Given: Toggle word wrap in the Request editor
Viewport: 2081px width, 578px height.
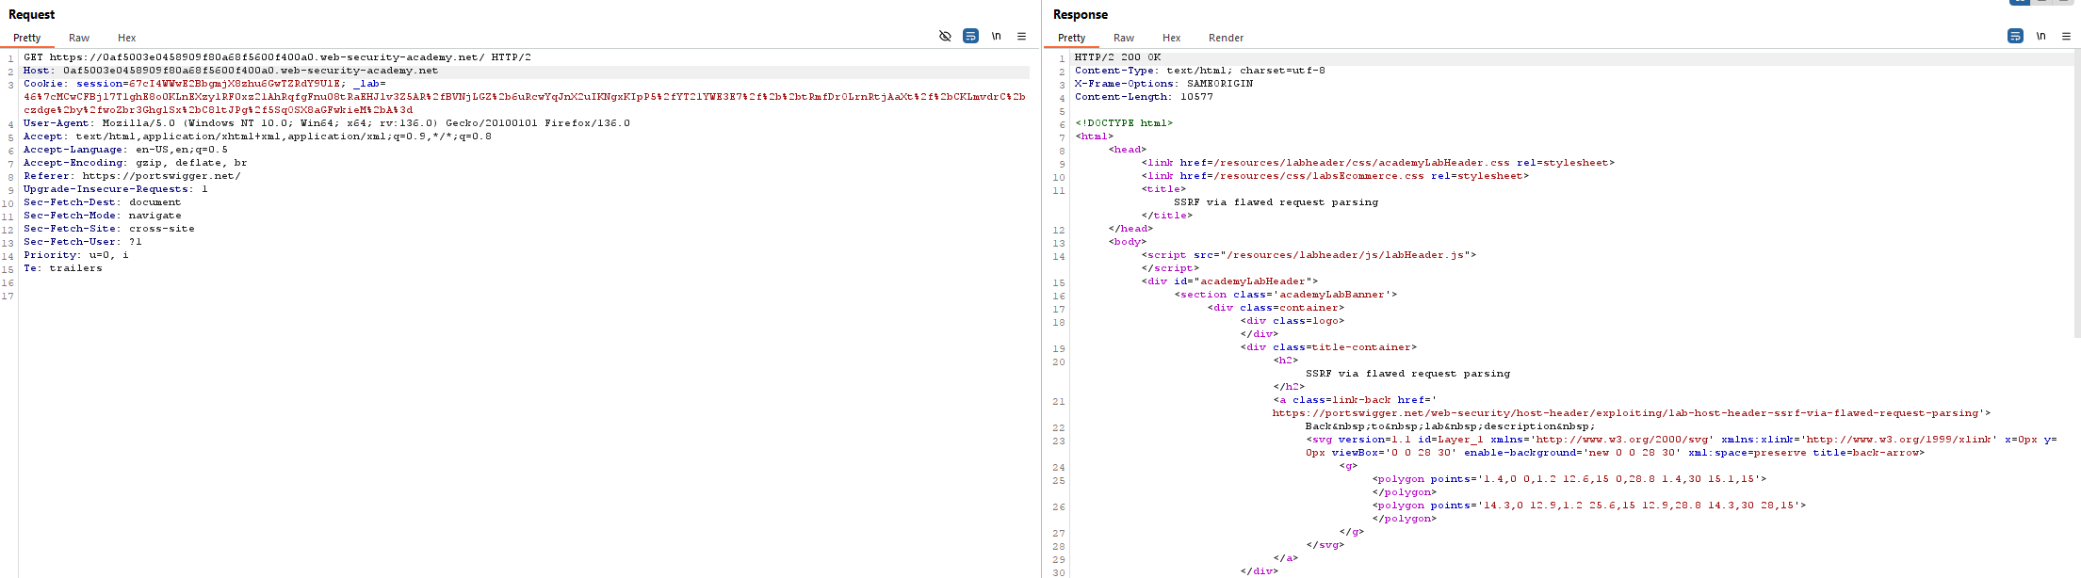Looking at the screenshot, I should coord(970,36).
